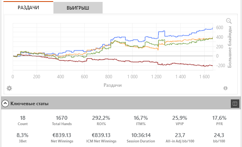Image resolution: width=242 pixels, height=147 pixels.
Task: Toggle the column layout icon in stats header
Action: (x=235, y=104)
